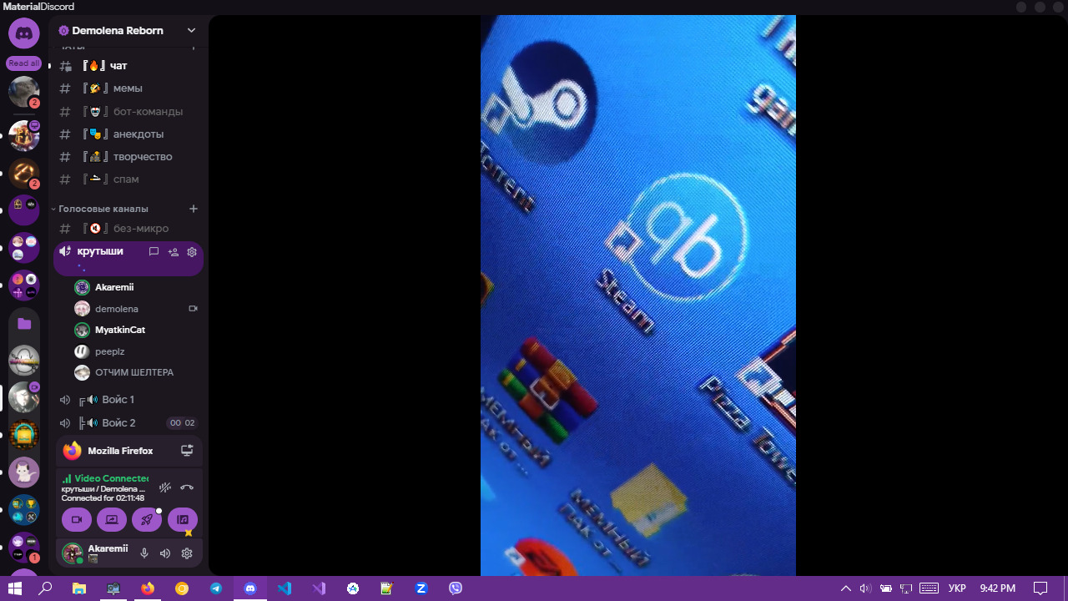Image resolution: width=1068 pixels, height=601 pixels.
Task: Open the server folder icon in sidebar
Action: coord(24,324)
